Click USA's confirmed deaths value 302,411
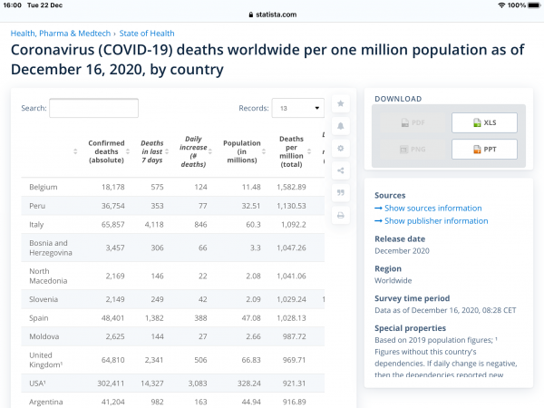The width and height of the screenshot is (544, 408). click(111, 384)
